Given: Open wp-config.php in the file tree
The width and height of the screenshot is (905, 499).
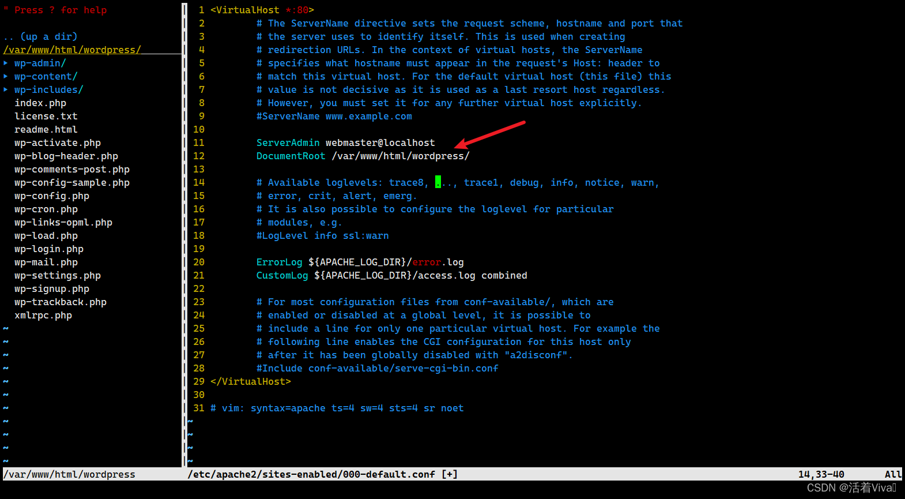Looking at the screenshot, I should tap(52, 196).
